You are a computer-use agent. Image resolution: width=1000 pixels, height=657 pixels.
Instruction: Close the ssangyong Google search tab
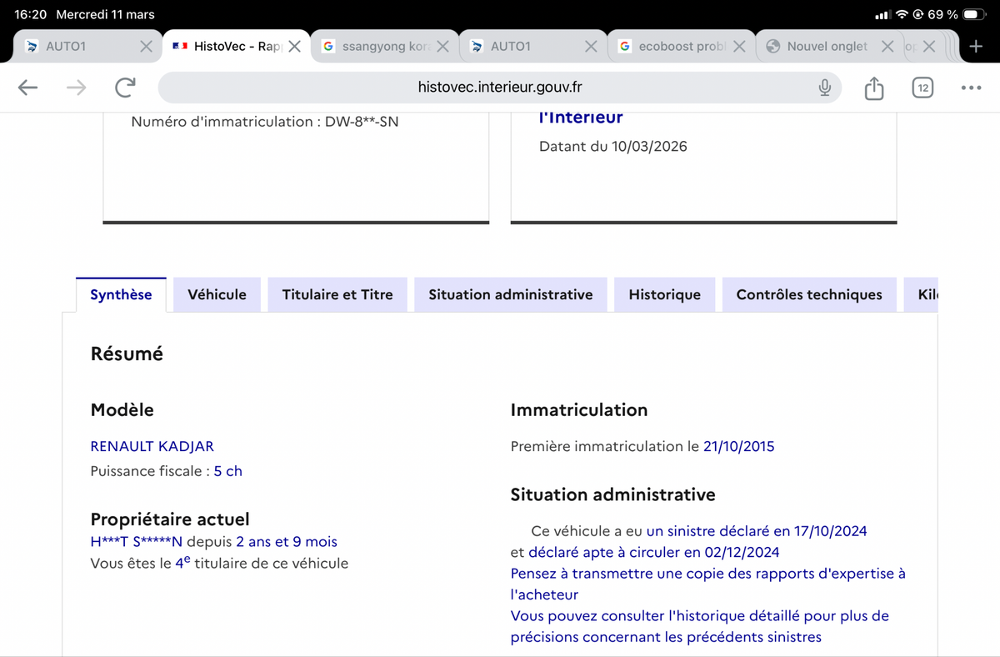[x=442, y=47]
